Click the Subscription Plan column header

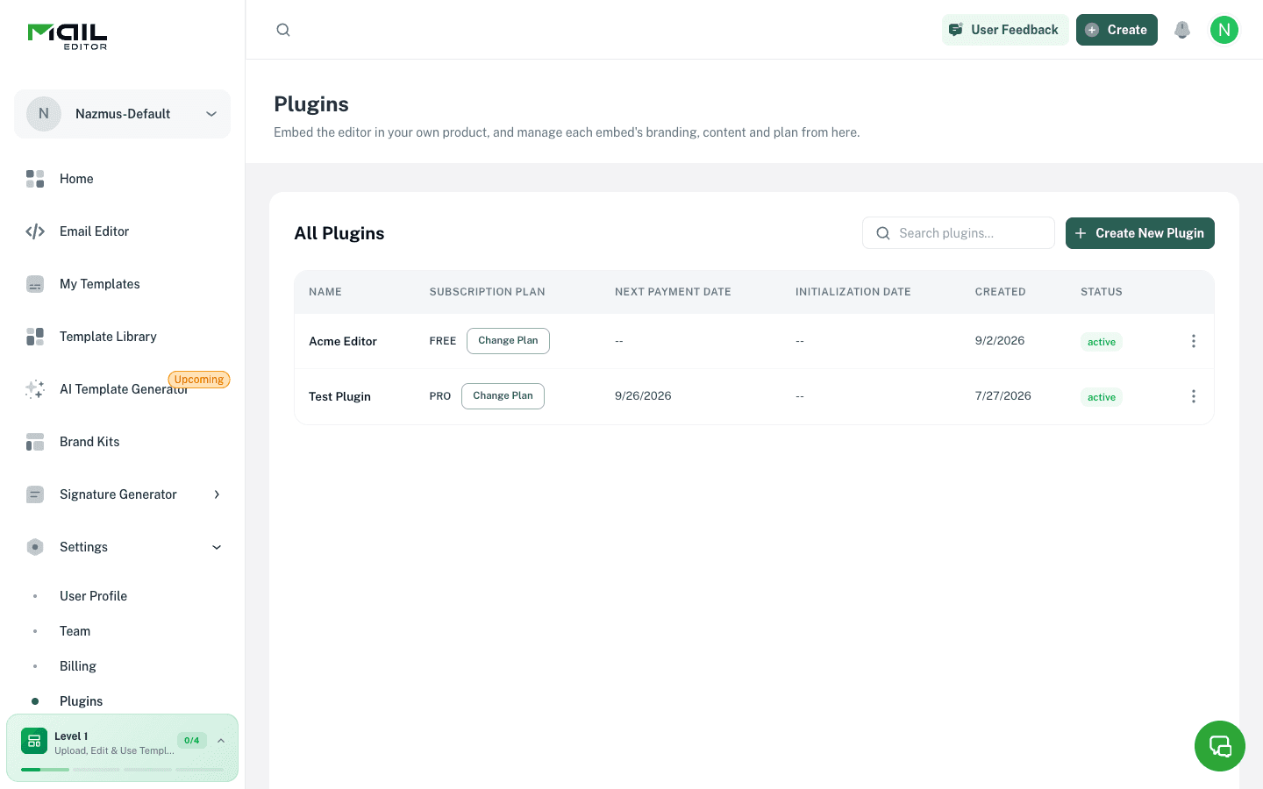487,292
